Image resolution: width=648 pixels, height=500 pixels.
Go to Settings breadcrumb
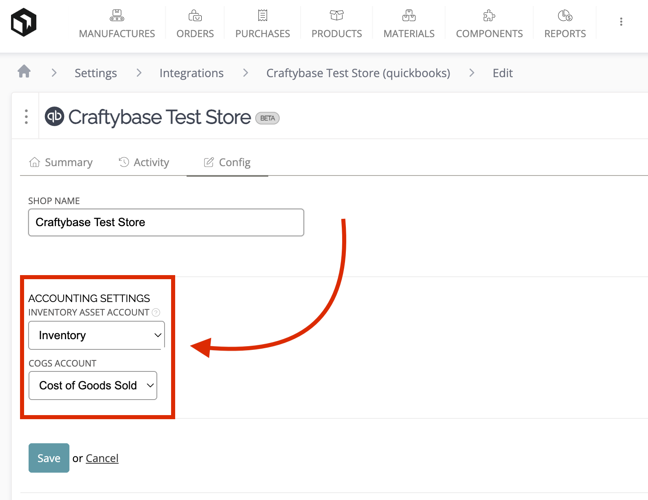(x=96, y=73)
